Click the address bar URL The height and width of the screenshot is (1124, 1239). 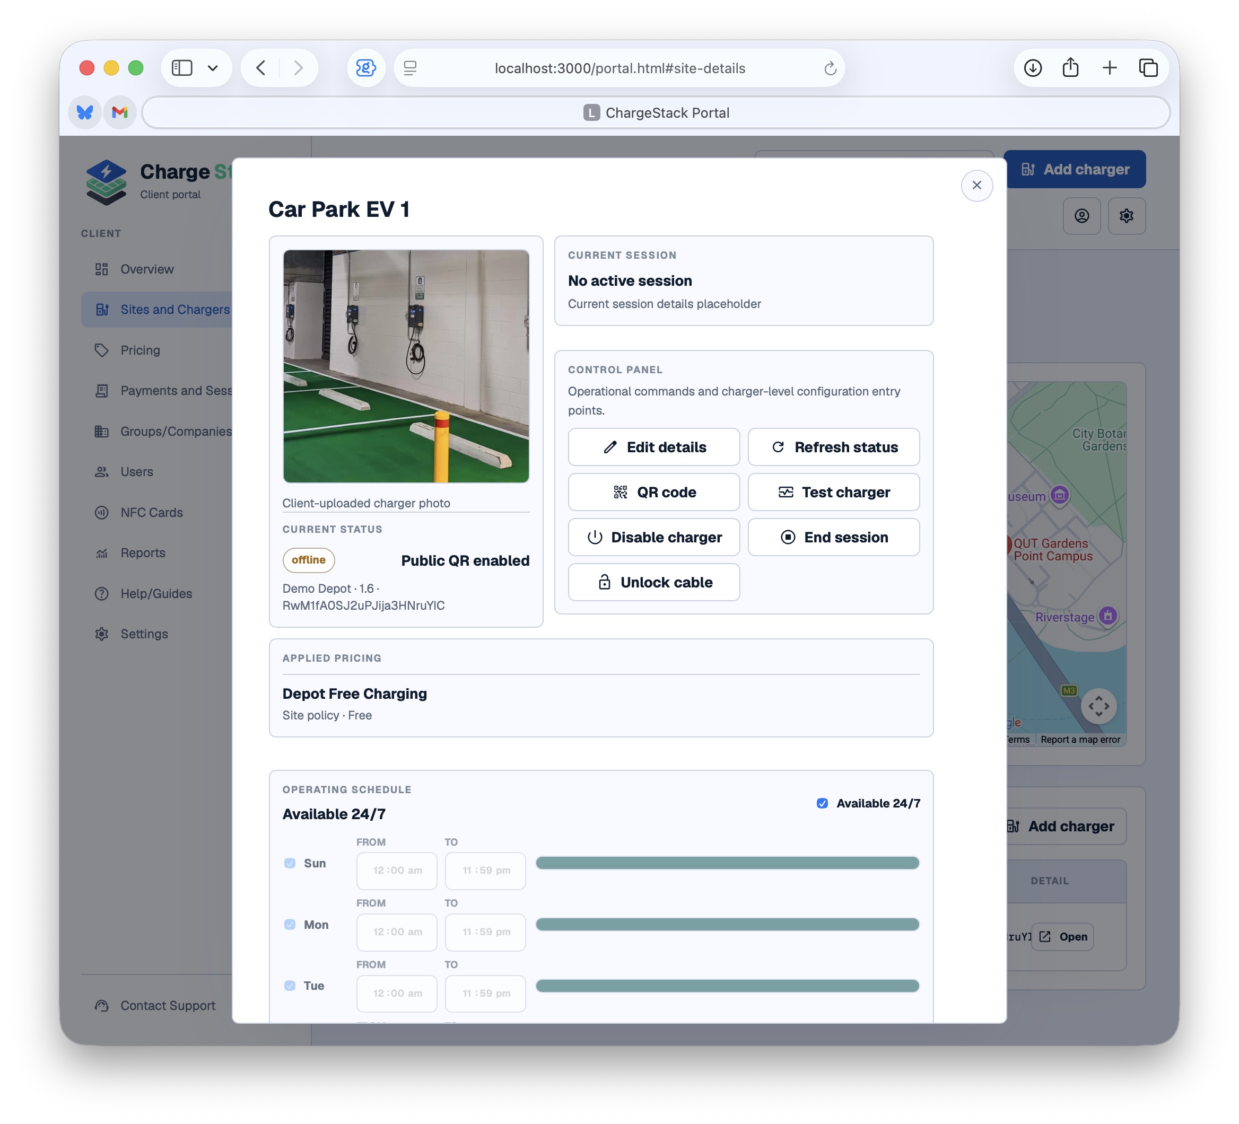click(620, 68)
